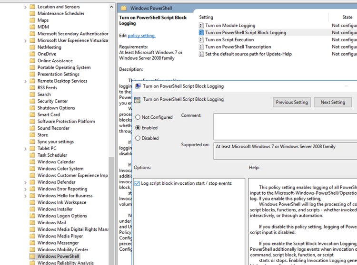Select the Not Configured radio button
The height and width of the screenshot is (265, 357).
(x=138, y=117)
